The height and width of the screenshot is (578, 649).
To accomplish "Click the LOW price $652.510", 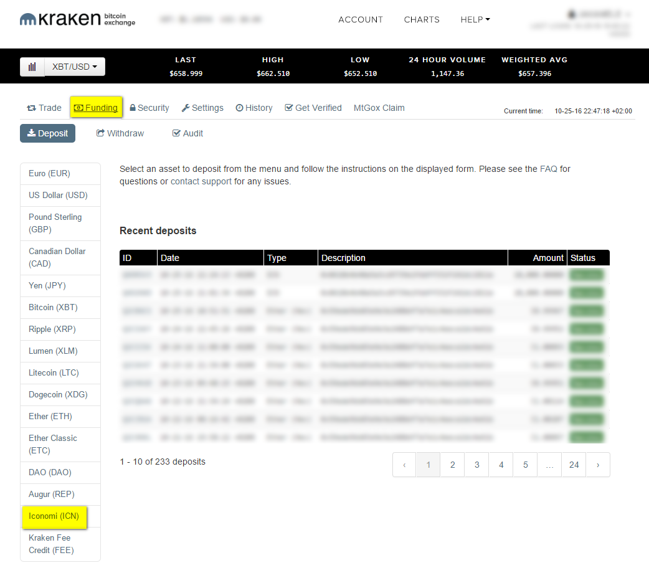I will point(361,73).
